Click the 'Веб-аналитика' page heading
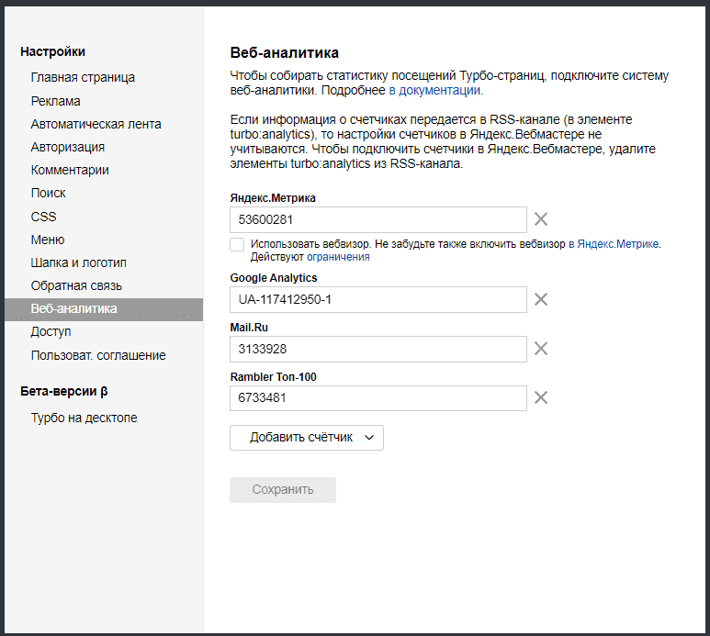This screenshot has width=710, height=636. click(285, 53)
